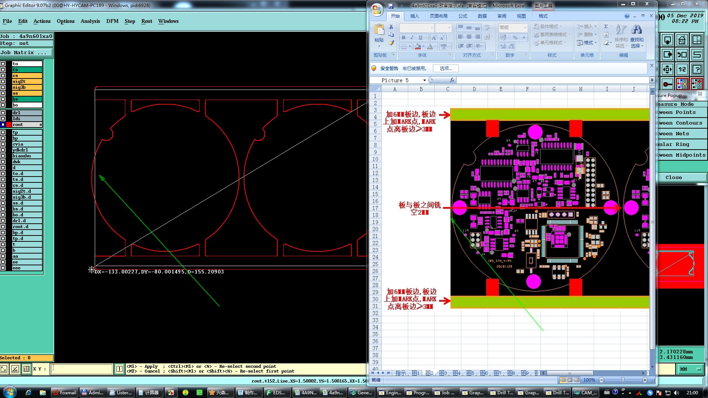
Task: Open the Excel Name Box dropdown
Action: click(x=424, y=80)
